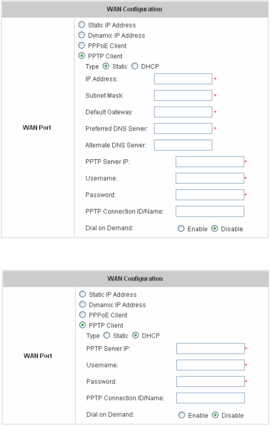Screen dimensions: 270x426
Task: Select PPPoE Client option in top panel
Action: tap(82, 45)
